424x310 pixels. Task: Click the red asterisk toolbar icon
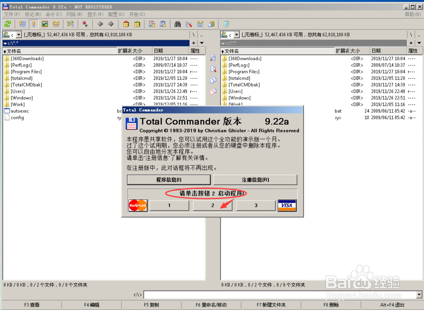pyautogui.click(x=85, y=24)
